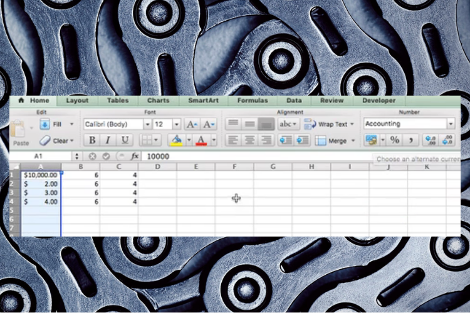
Task: Select column header B
Action: [81, 167]
